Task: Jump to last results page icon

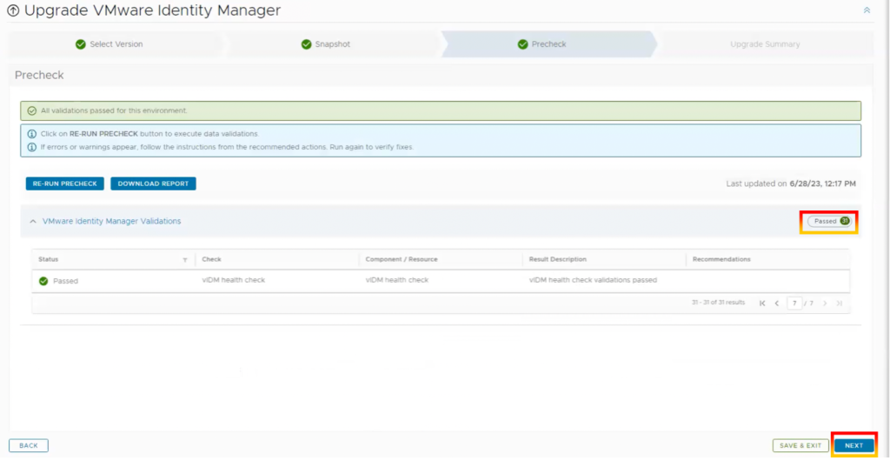Action: (x=840, y=303)
